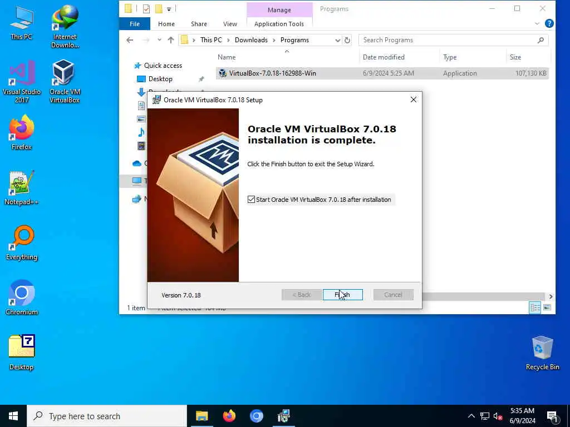Click the network status tray icon
570x427 pixels.
click(485, 416)
